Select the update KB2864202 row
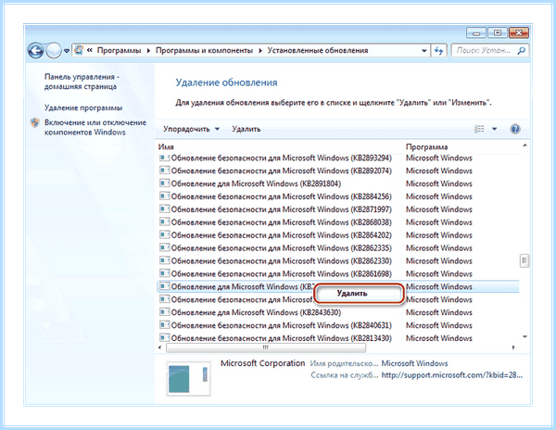This screenshot has width=556, height=430. click(x=337, y=235)
